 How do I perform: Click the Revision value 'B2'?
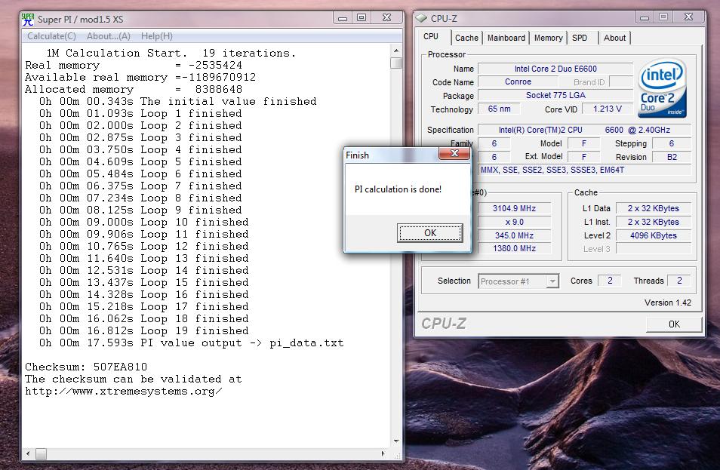coord(672,157)
